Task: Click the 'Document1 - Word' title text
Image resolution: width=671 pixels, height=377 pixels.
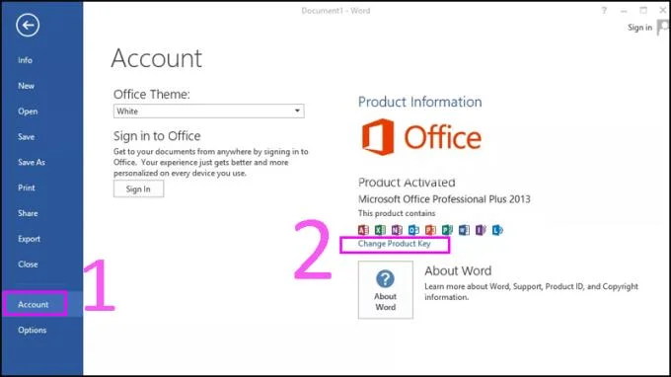Action: 335,11
